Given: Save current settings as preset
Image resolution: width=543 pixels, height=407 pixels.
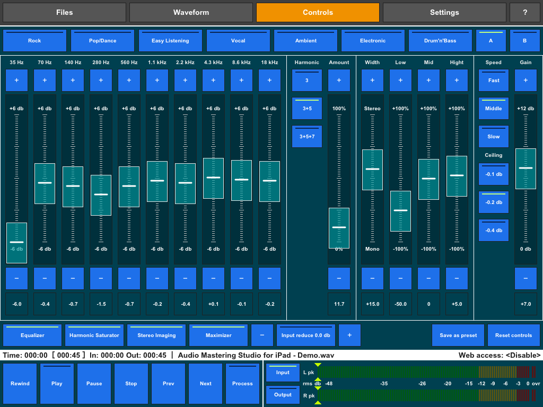Looking at the screenshot, I should (x=458, y=335).
